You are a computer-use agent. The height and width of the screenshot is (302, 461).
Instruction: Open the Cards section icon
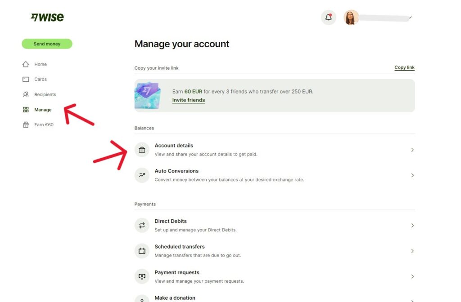pyautogui.click(x=26, y=79)
